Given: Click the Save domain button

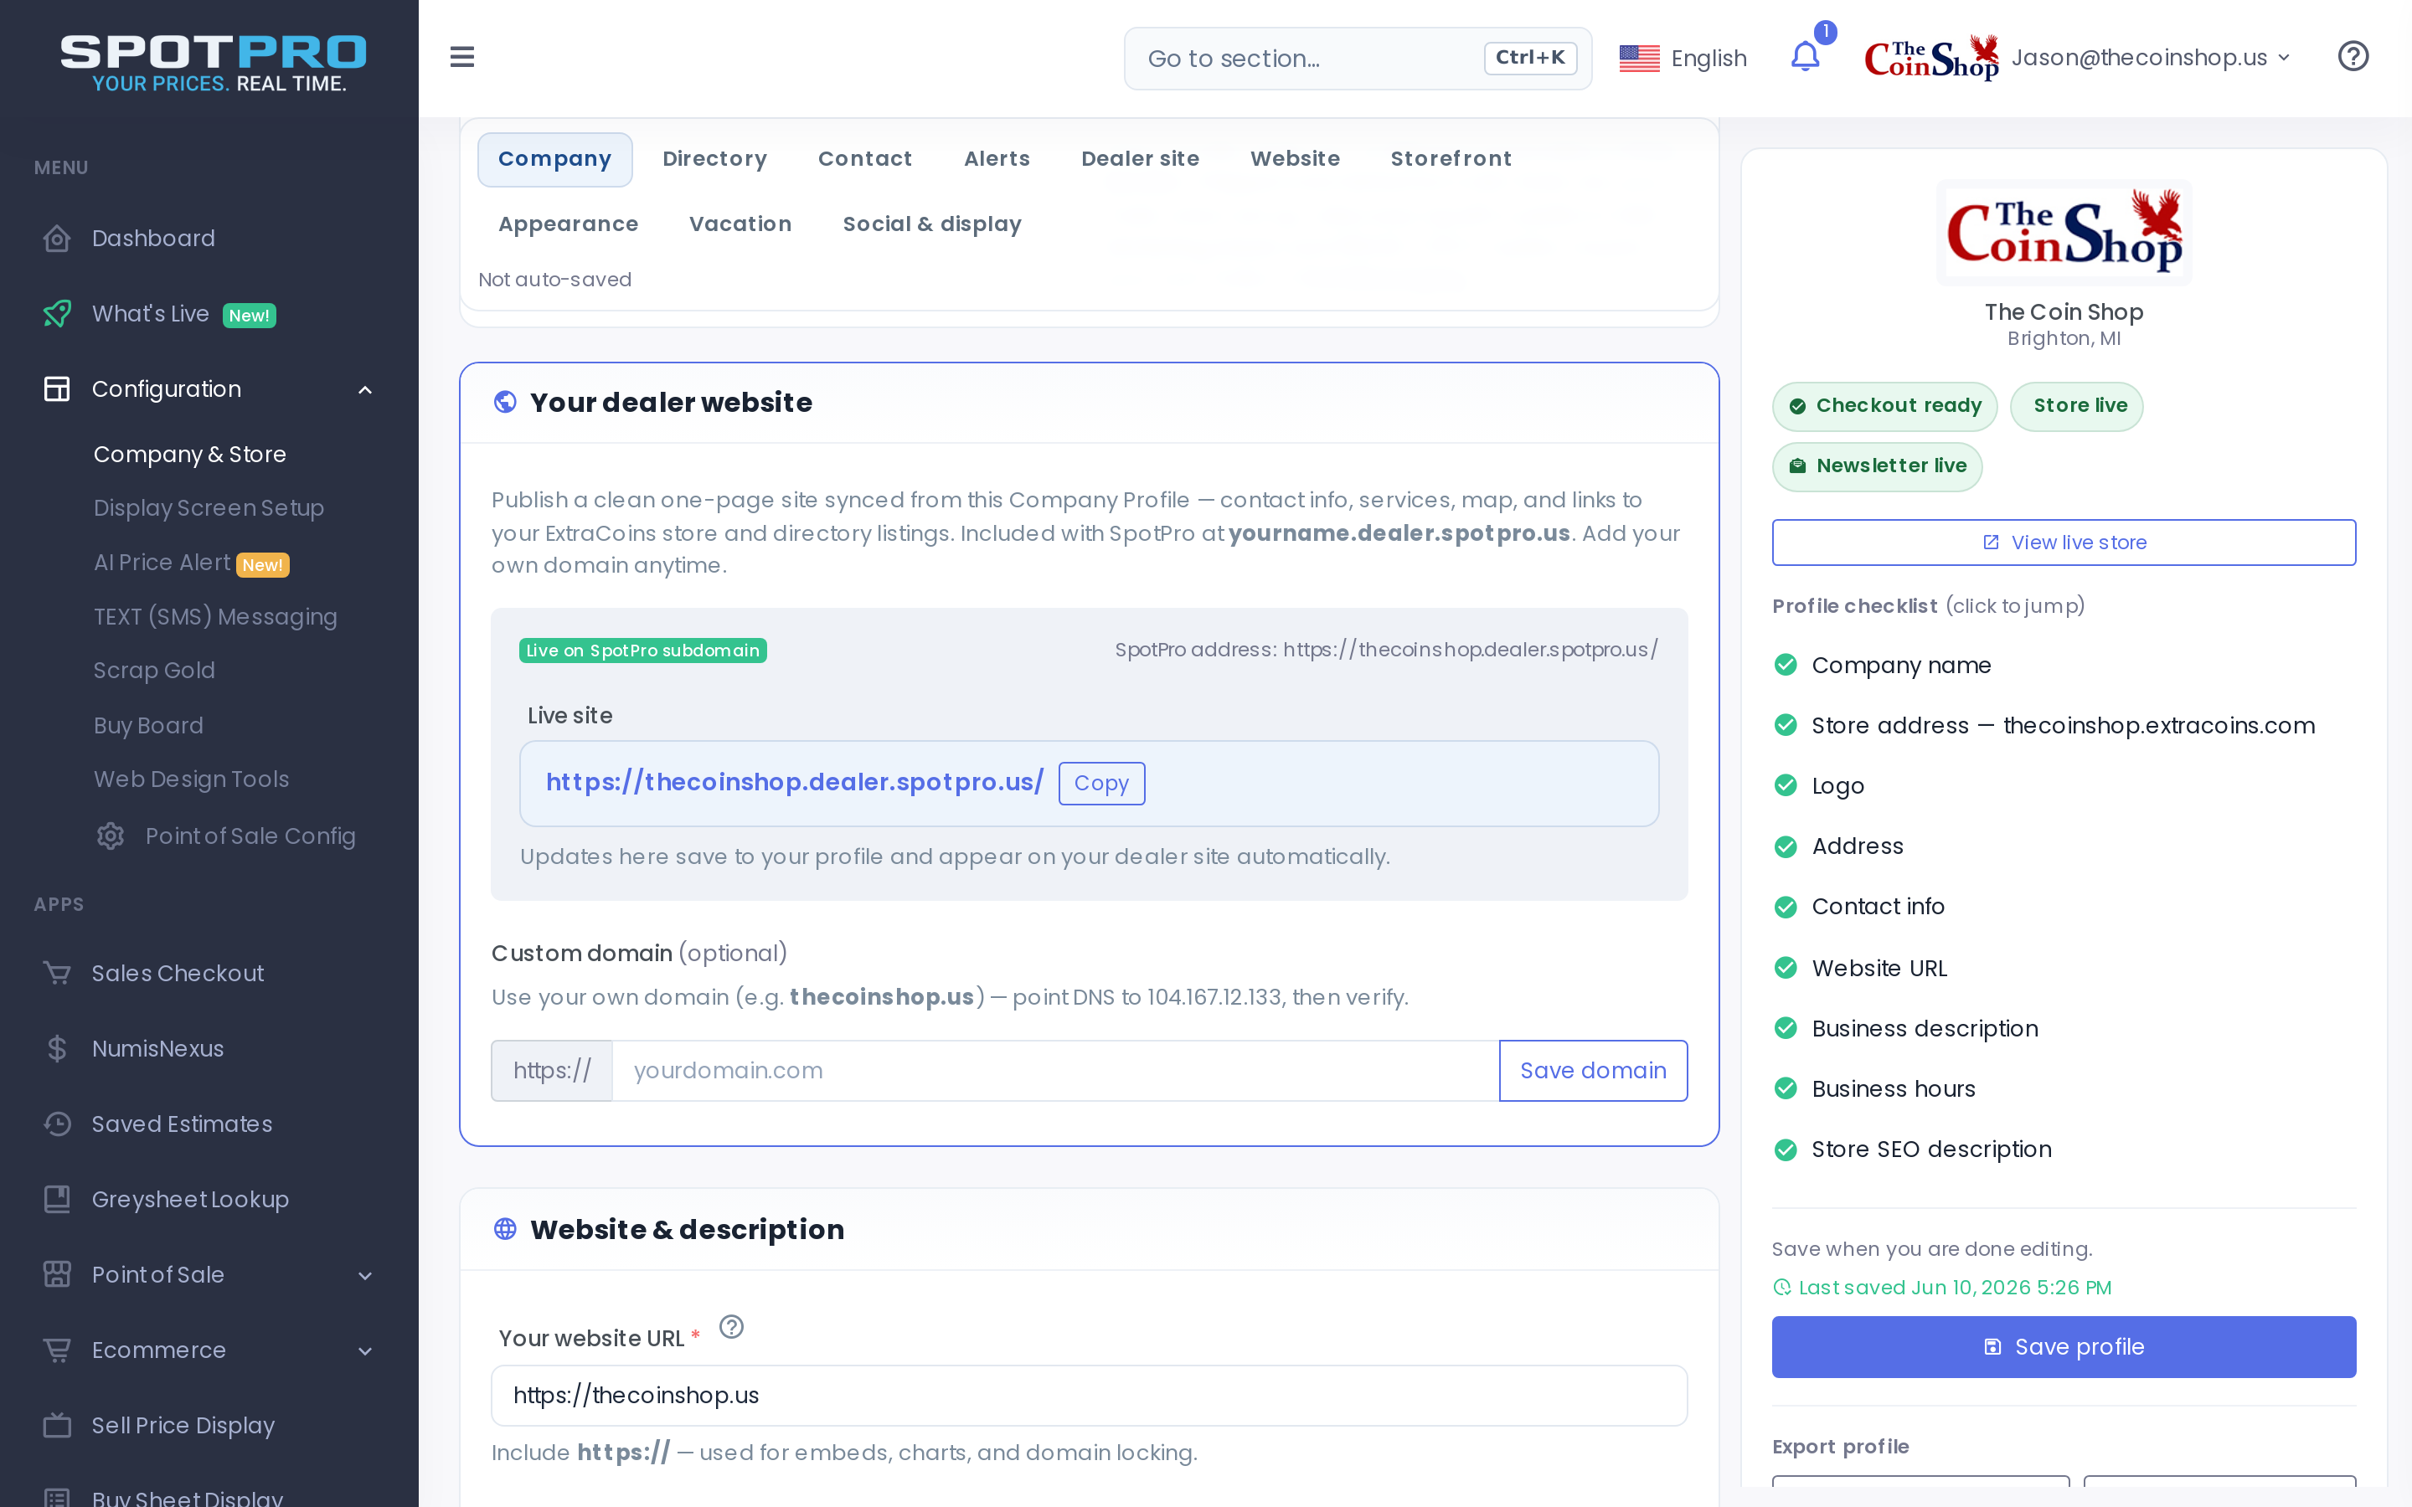Looking at the screenshot, I should tap(1593, 1071).
